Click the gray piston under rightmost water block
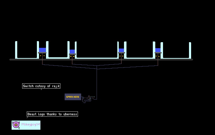This screenshot has width=215, height=135. click(158, 53)
